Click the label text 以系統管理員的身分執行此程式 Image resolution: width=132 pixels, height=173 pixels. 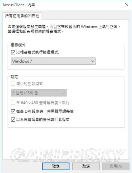[x=43, y=119]
